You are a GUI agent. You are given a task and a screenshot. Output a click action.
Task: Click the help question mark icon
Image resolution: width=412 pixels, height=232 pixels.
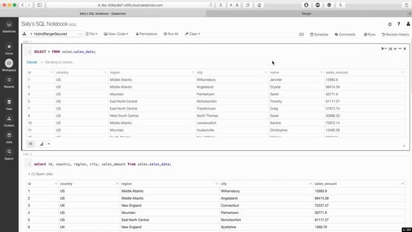(x=398, y=24)
